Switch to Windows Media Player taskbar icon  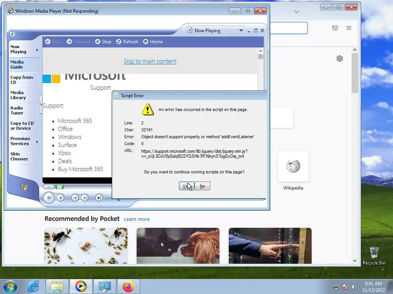pos(81,286)
